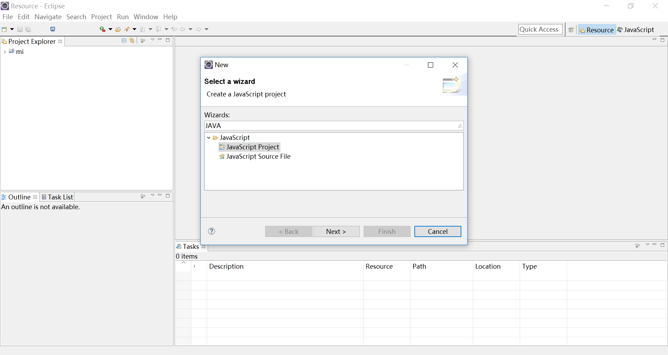Switch to the JavaScript perspective
The width and height of the screenshot is (668, 355).
tap(636, 30)
